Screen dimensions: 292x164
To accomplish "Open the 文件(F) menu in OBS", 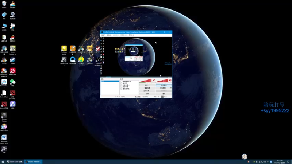I will tap(103, 35).
